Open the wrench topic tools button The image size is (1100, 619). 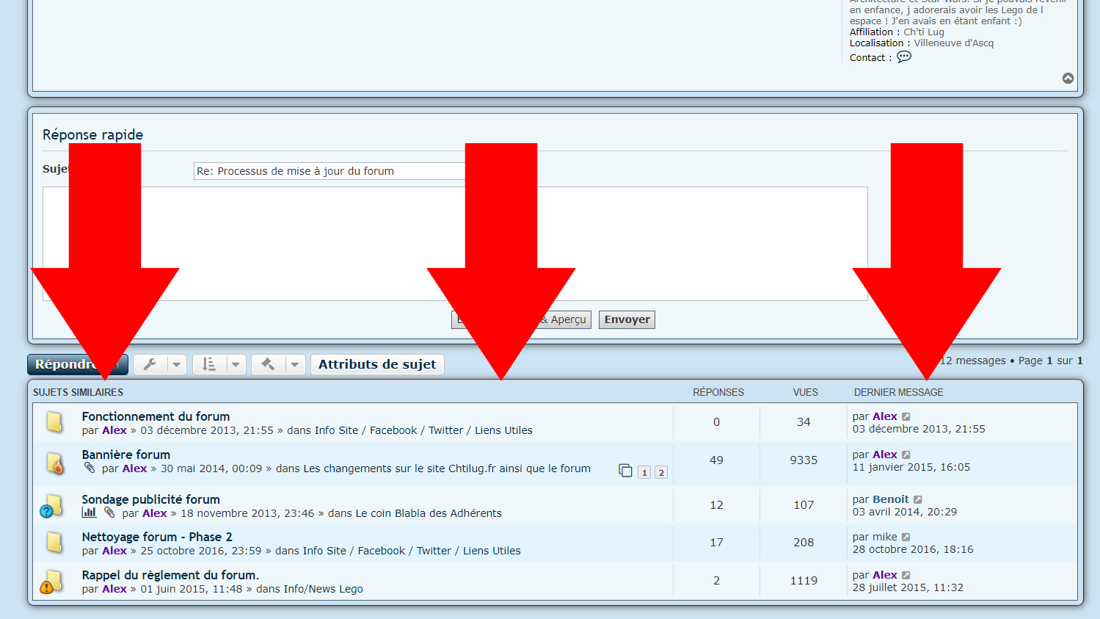coord(150,364)
